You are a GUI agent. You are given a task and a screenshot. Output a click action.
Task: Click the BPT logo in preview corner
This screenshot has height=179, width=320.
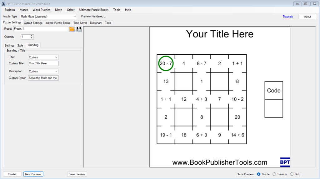(x=285, y=162)
